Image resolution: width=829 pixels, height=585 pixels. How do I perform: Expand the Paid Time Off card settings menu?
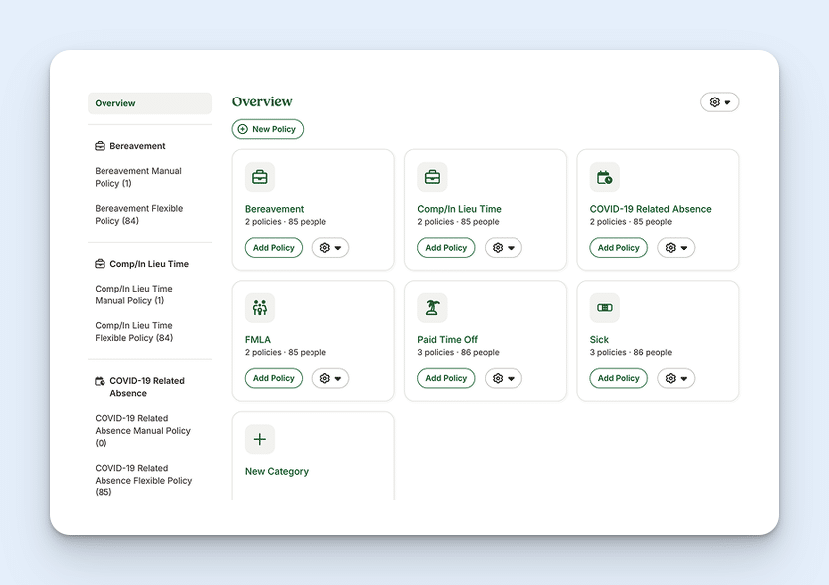[x=504, y=378]
